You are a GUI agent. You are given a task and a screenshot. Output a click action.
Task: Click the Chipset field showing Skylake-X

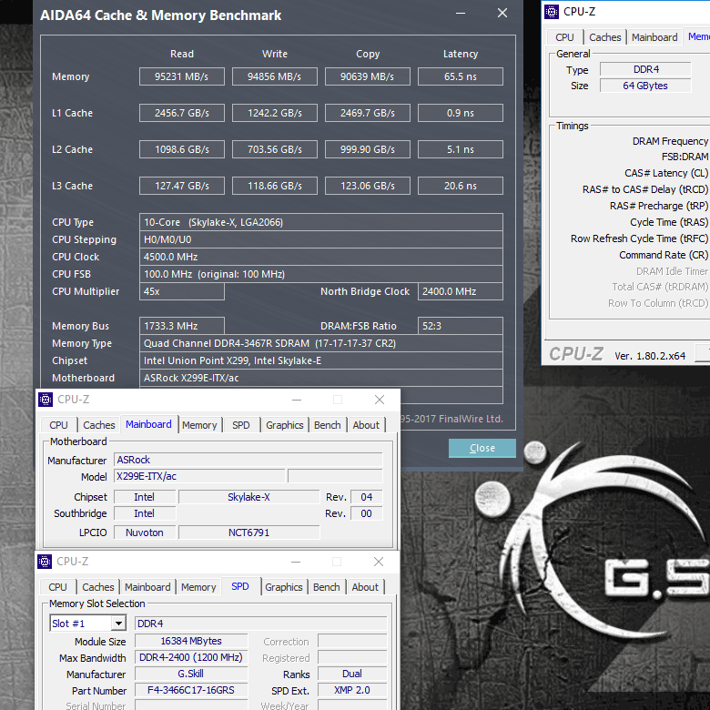[x=249, y=497]
